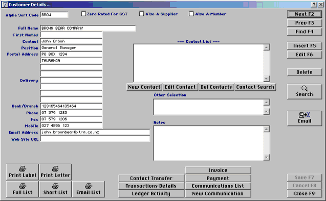This screenshot has height=201, width=326.
Task: Tick the Zero Rated For GST checkbox
Action: point(83,14)
